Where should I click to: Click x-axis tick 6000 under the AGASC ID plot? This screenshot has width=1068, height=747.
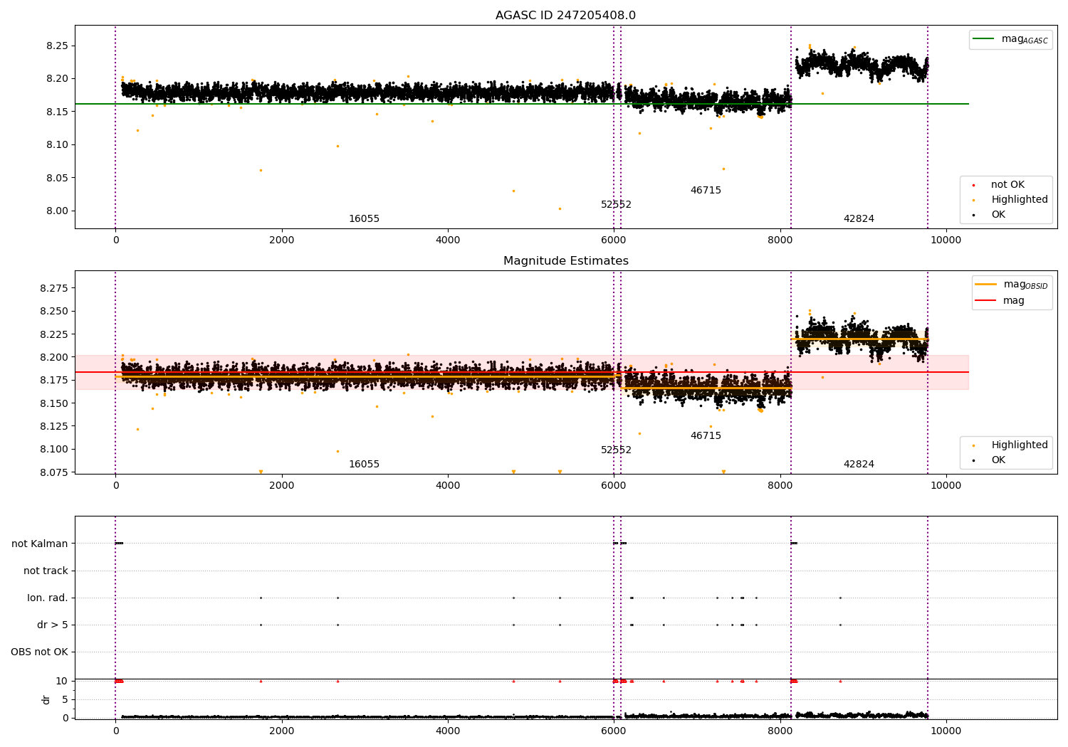point(614,240)
